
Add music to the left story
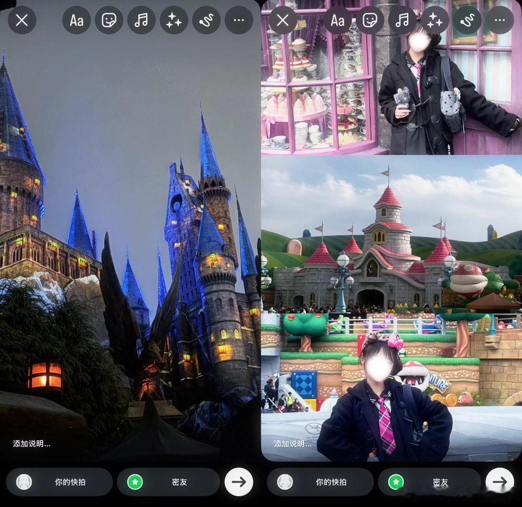pyautogui.click(x=142, y=20)
